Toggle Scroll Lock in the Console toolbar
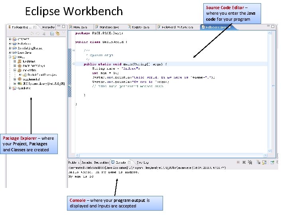 pyautogui.click(x=264, y=162)
